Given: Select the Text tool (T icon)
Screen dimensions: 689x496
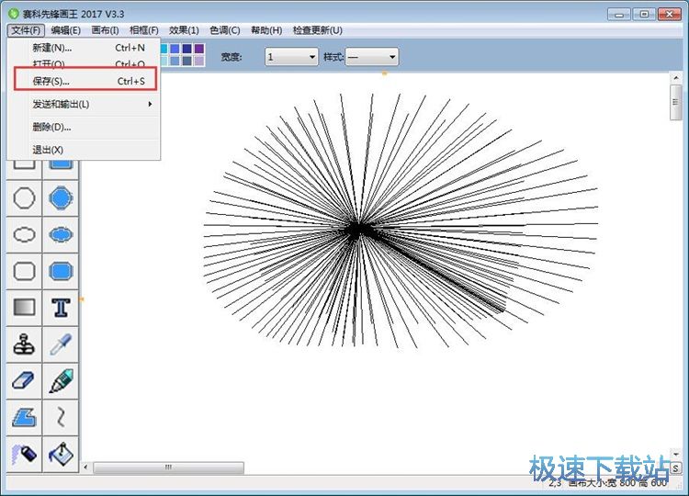Looking at the screenshot, I should [62, 308].
